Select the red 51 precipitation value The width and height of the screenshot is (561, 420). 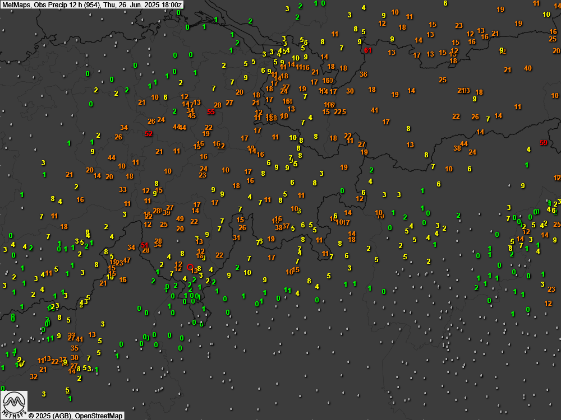tap(145, 245)
